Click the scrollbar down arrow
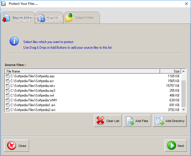 [183, 110]
